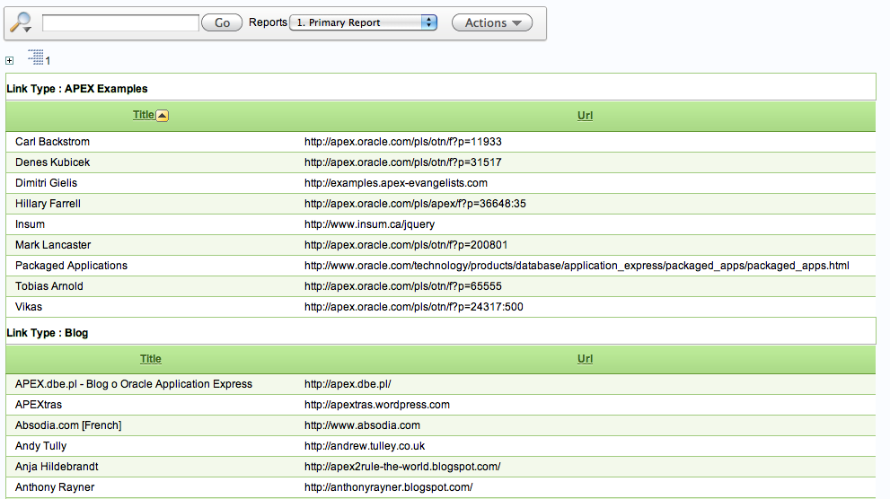Screen dimensions: 890x499
Task: Select Link Type : APEX Examples heading
Action: click(x=77, y=89)
